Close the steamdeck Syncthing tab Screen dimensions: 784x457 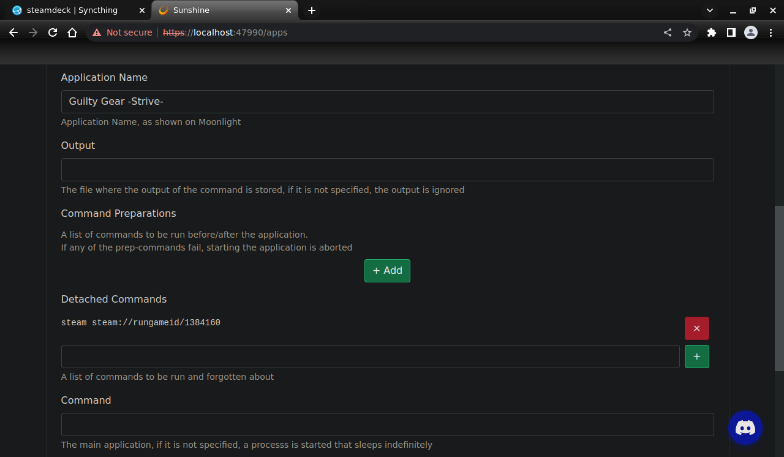tap(142, 10)
